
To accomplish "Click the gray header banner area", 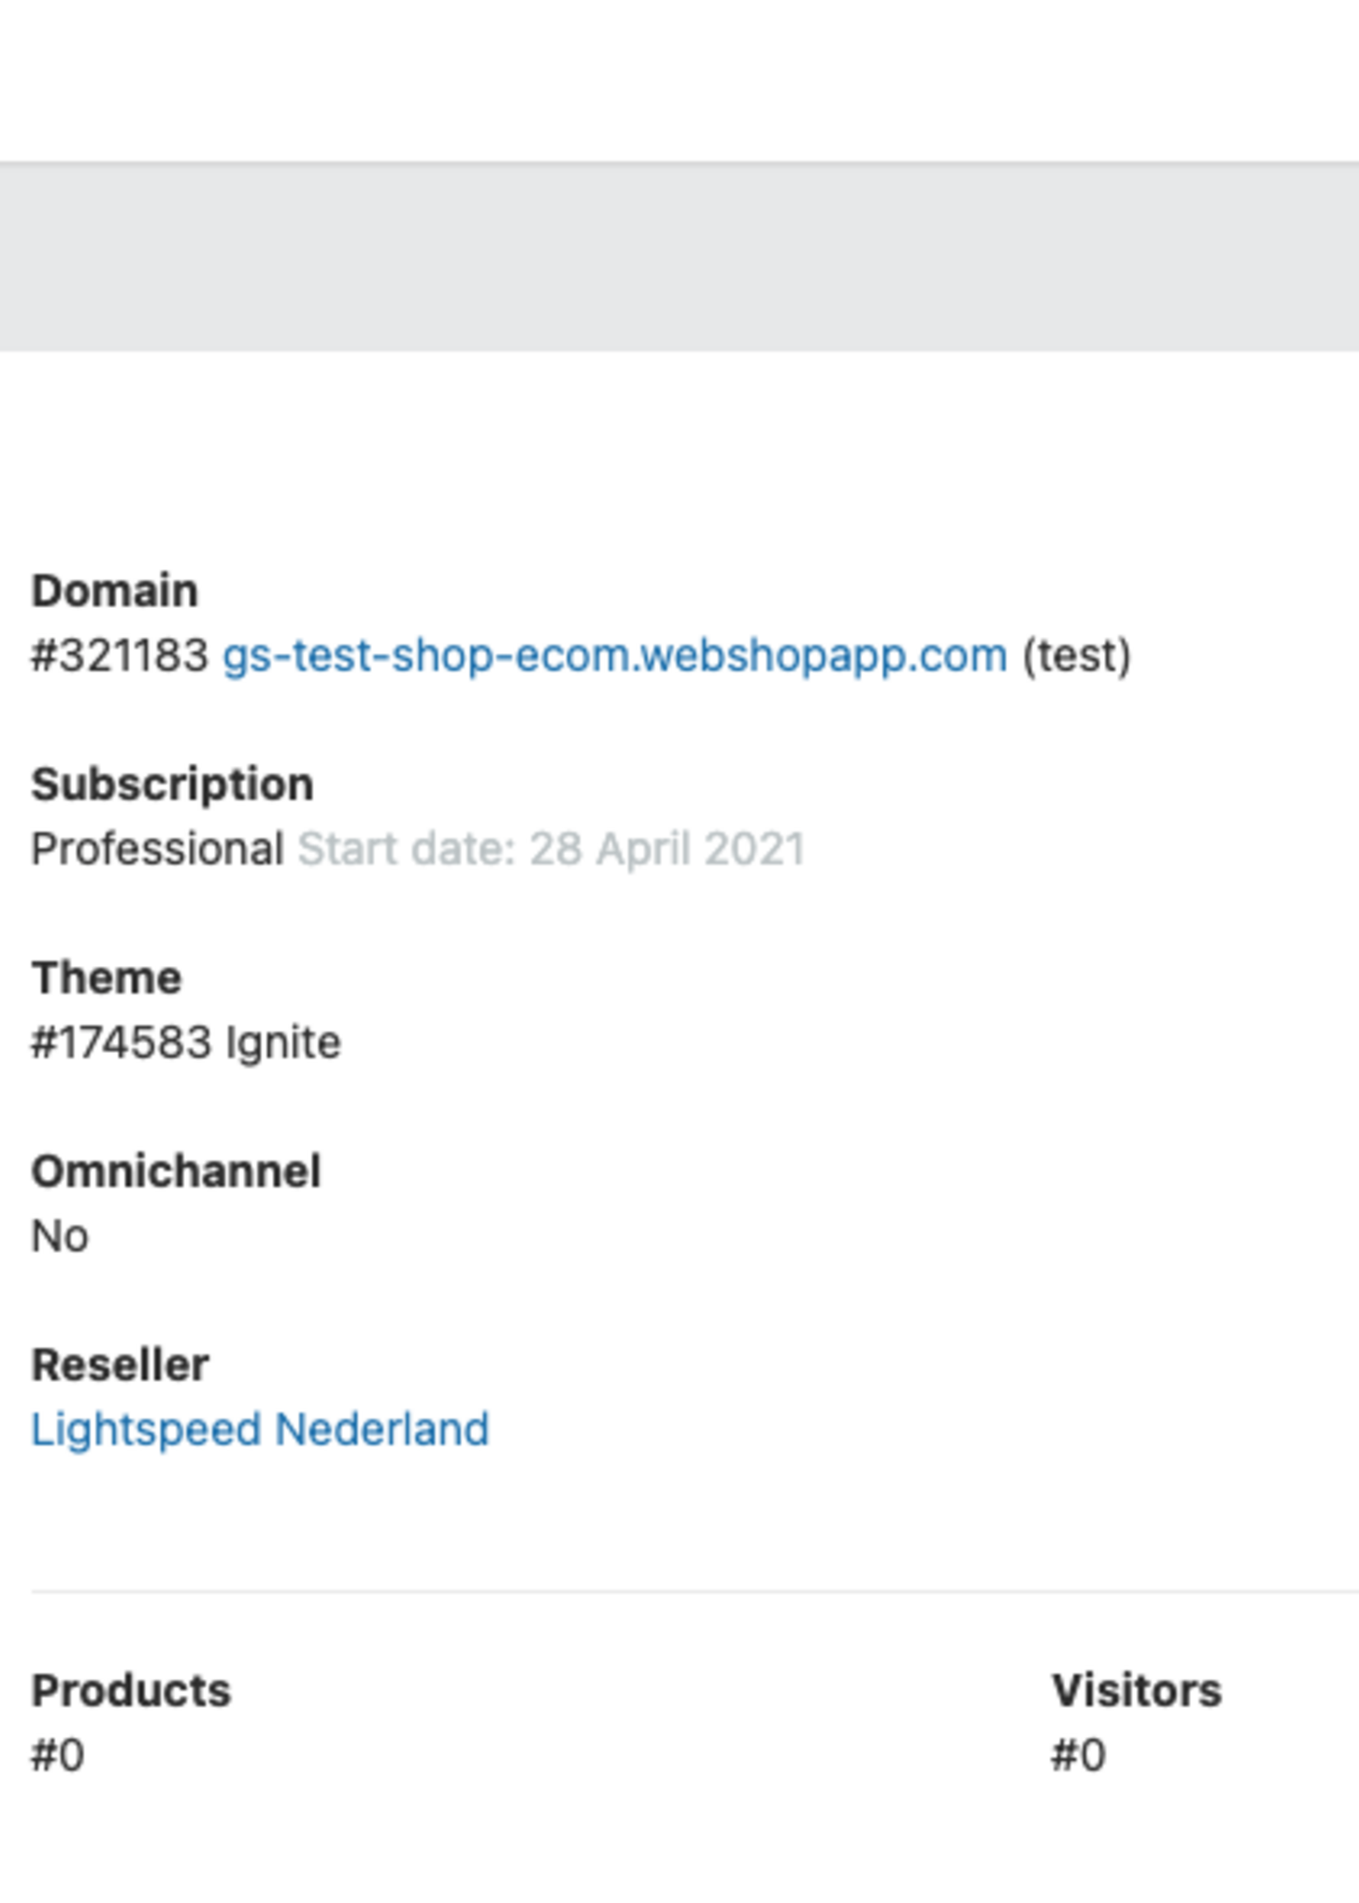I will [x=679, y=257].
